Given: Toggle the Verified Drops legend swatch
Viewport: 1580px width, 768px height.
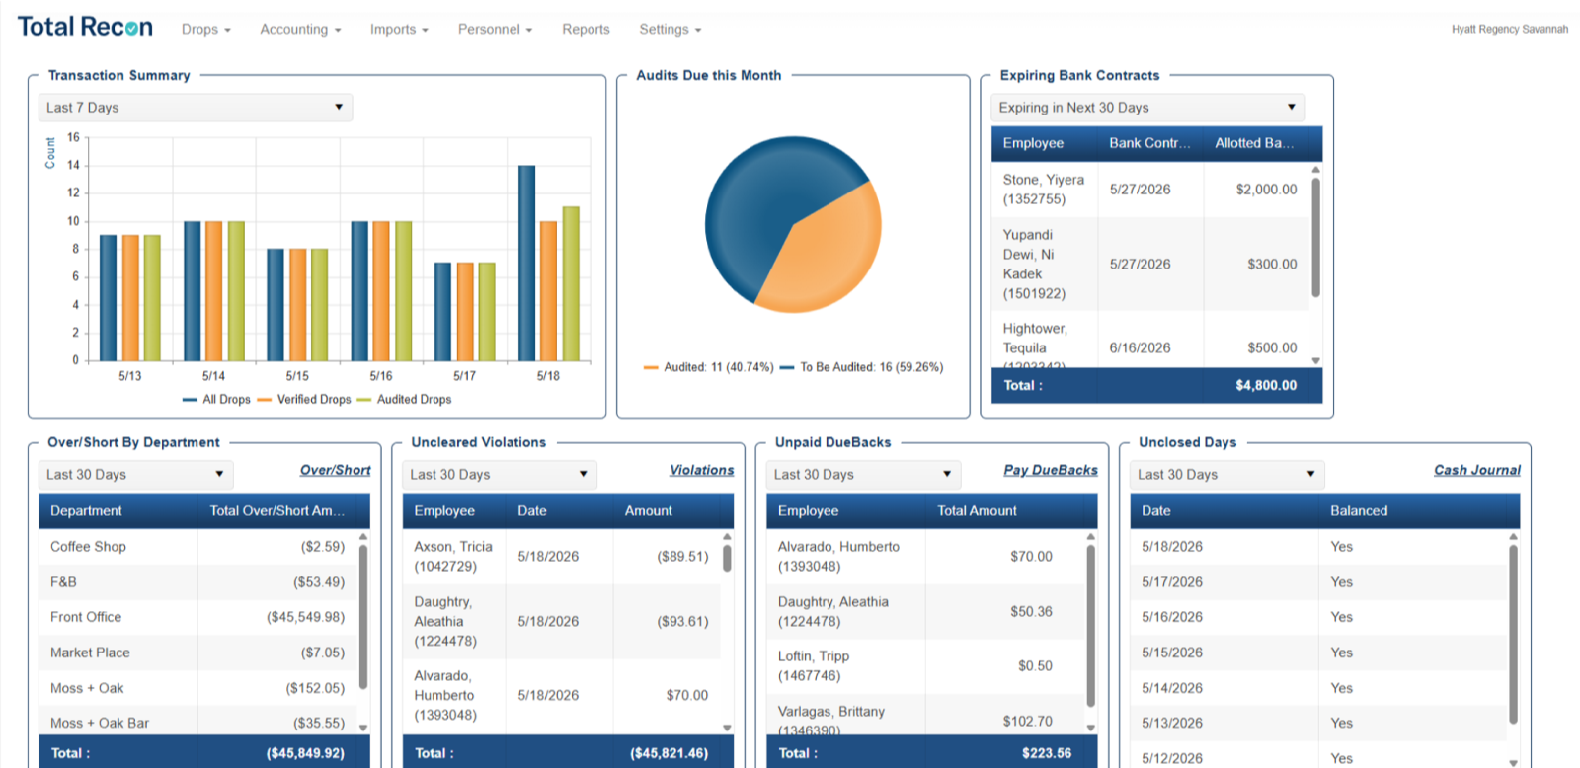Looking at the screenshot, I should pos(265,400).
